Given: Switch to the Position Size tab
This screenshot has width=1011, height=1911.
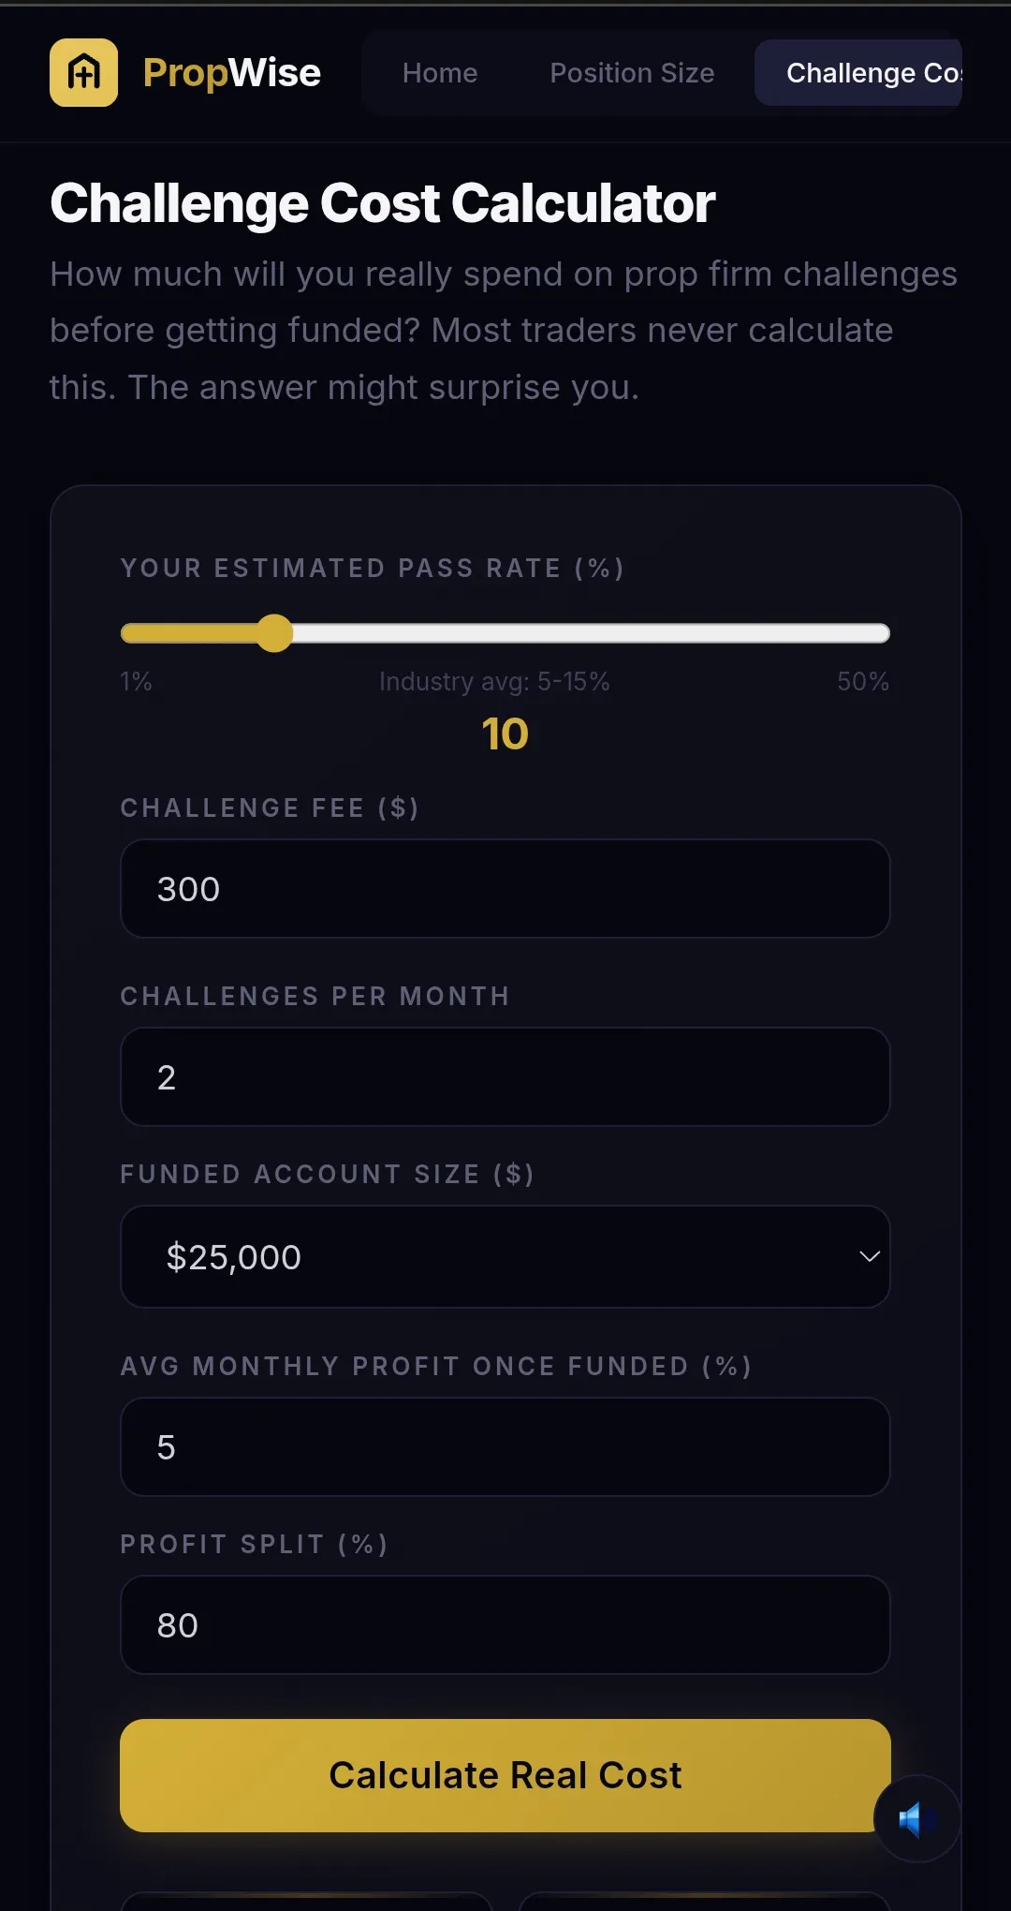Looking at the screenshot, I should coord(632,73).
